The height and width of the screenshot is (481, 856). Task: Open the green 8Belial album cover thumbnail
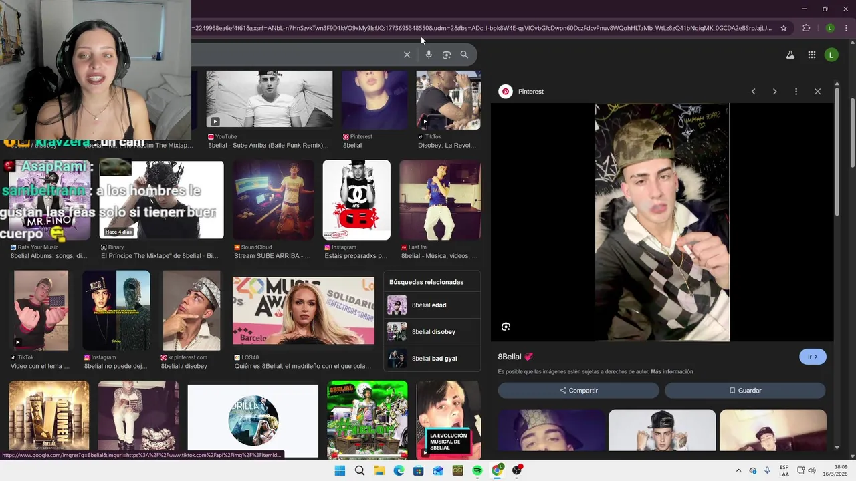(367, 420)
